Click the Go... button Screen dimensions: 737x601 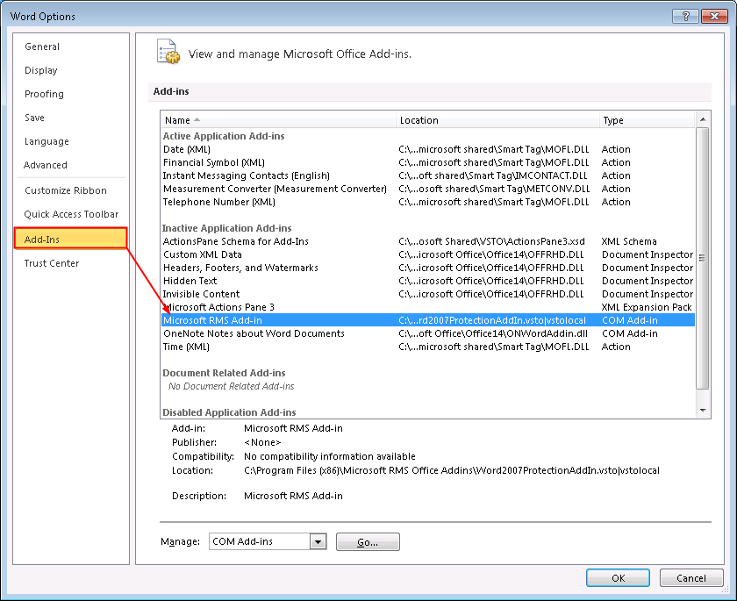(368, 542)
